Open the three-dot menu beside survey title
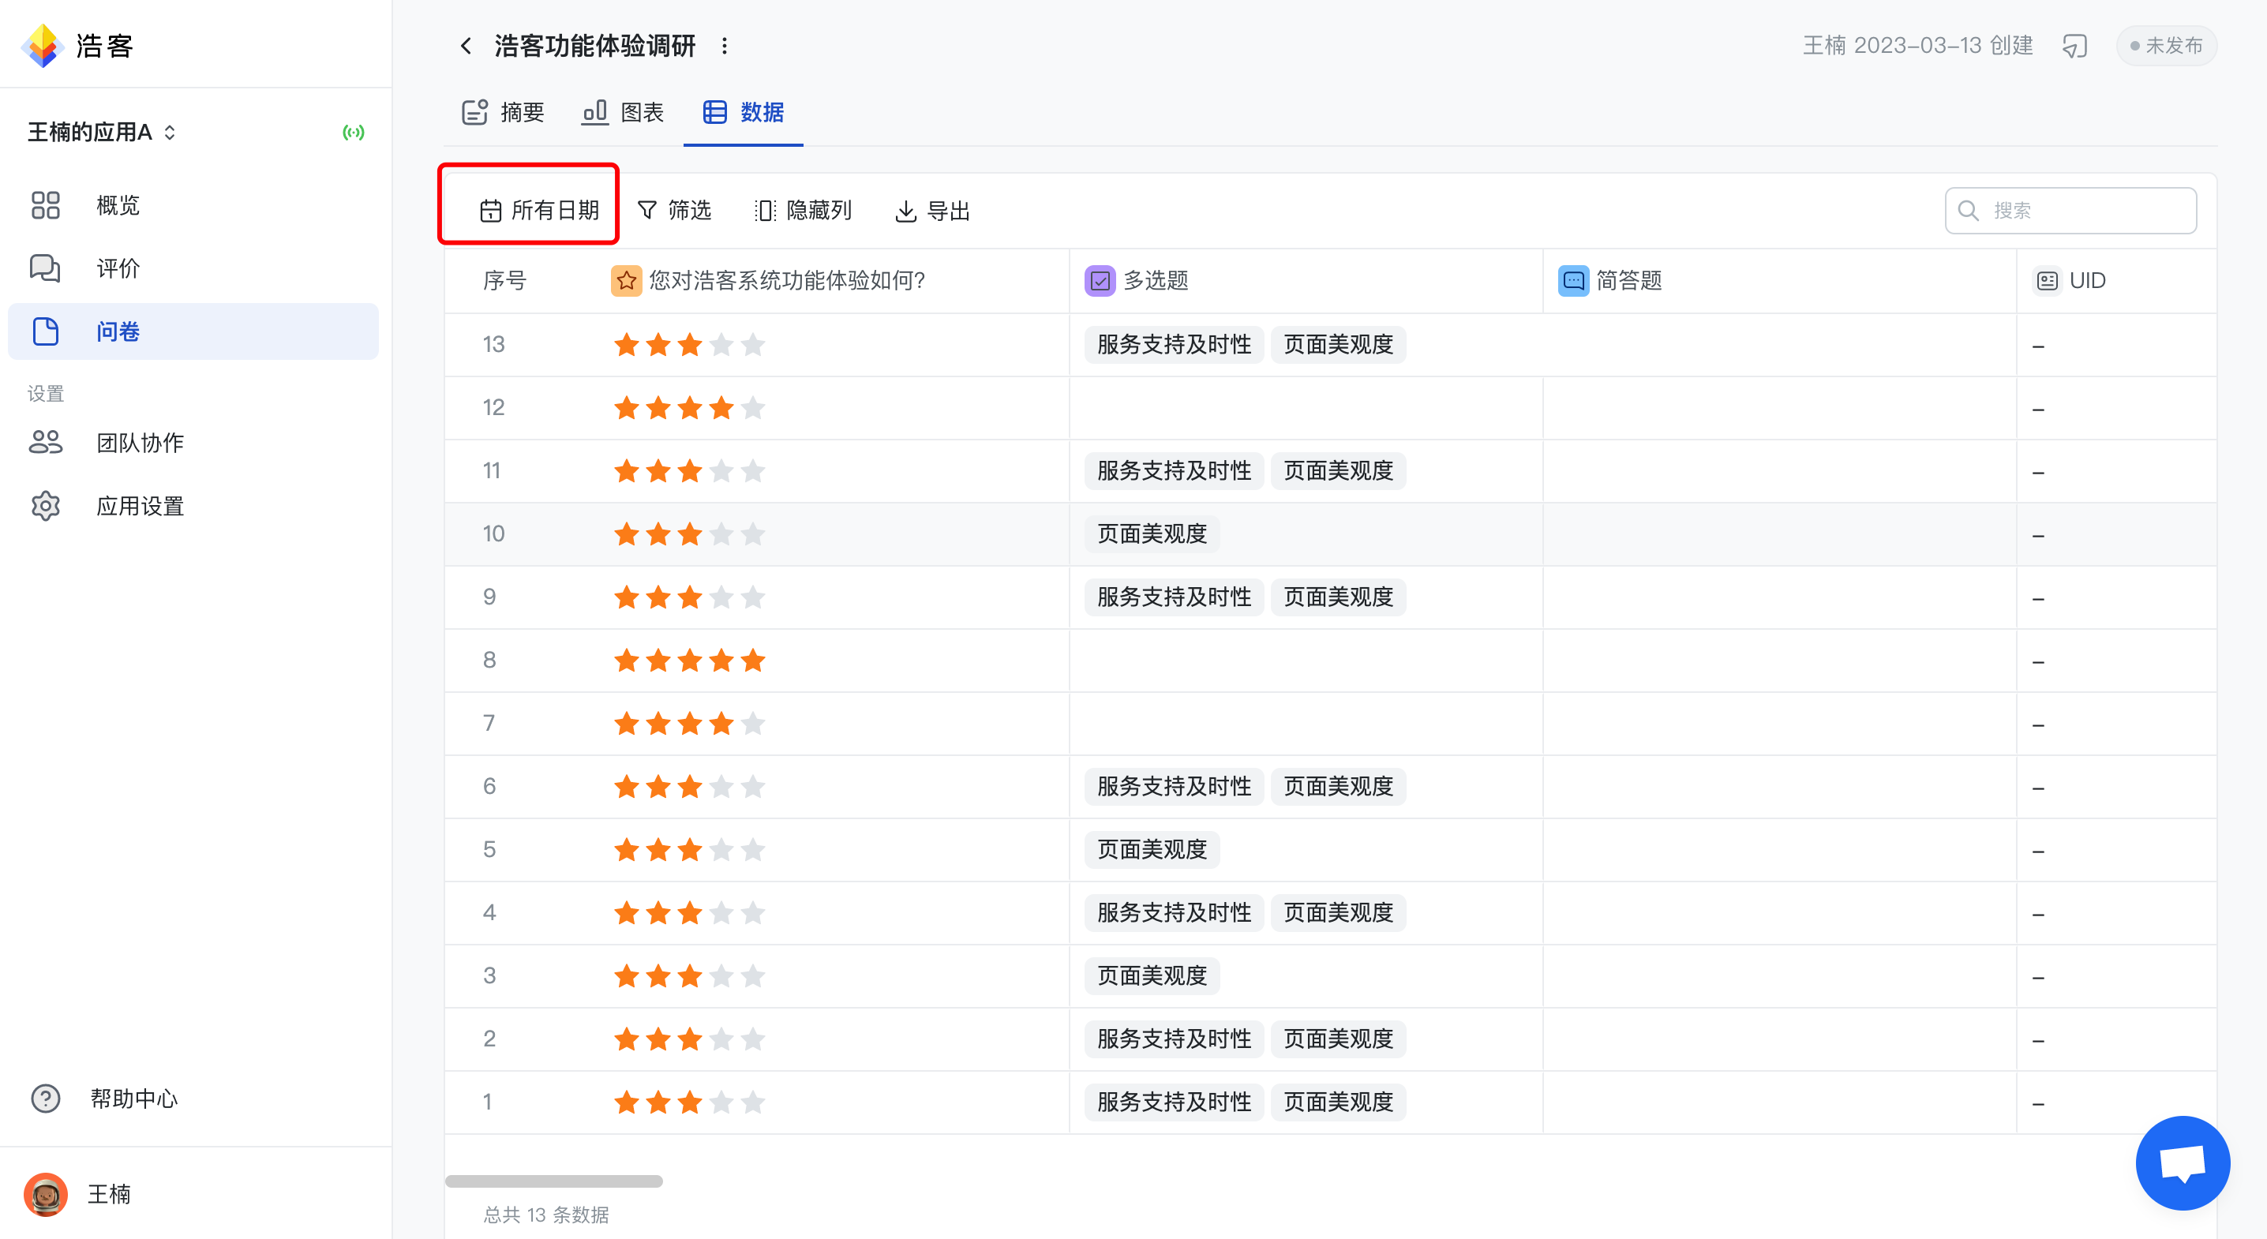 coord(725,46)
